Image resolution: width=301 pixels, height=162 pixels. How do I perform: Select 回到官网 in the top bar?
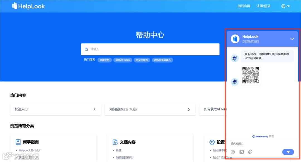(x=244, y=6)
